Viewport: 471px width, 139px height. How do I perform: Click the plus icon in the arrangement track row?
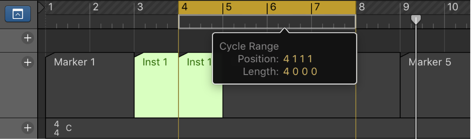click(x=27, y=38)
